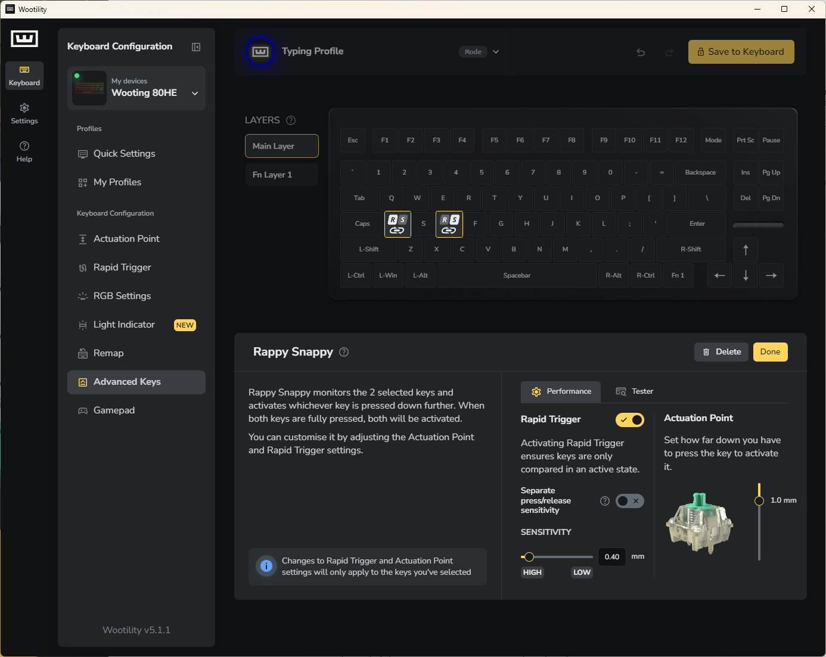Click the up arrow key
Screen dimensions: 826x657
(746, 250)
